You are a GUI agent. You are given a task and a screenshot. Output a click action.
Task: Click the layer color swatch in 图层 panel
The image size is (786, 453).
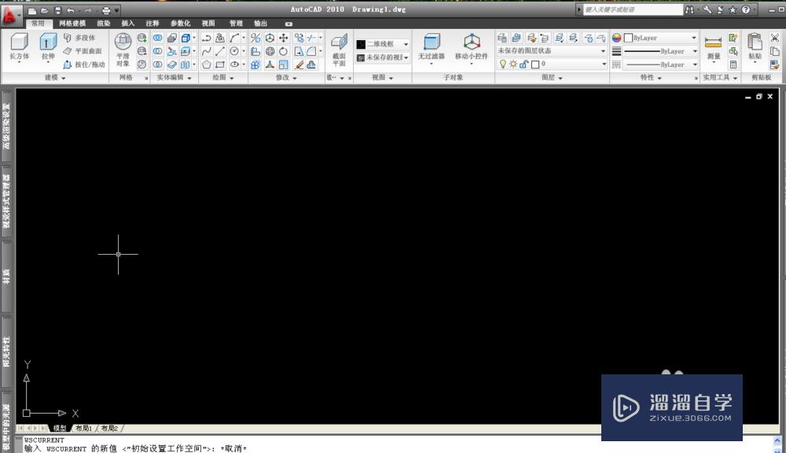[536, 64]
